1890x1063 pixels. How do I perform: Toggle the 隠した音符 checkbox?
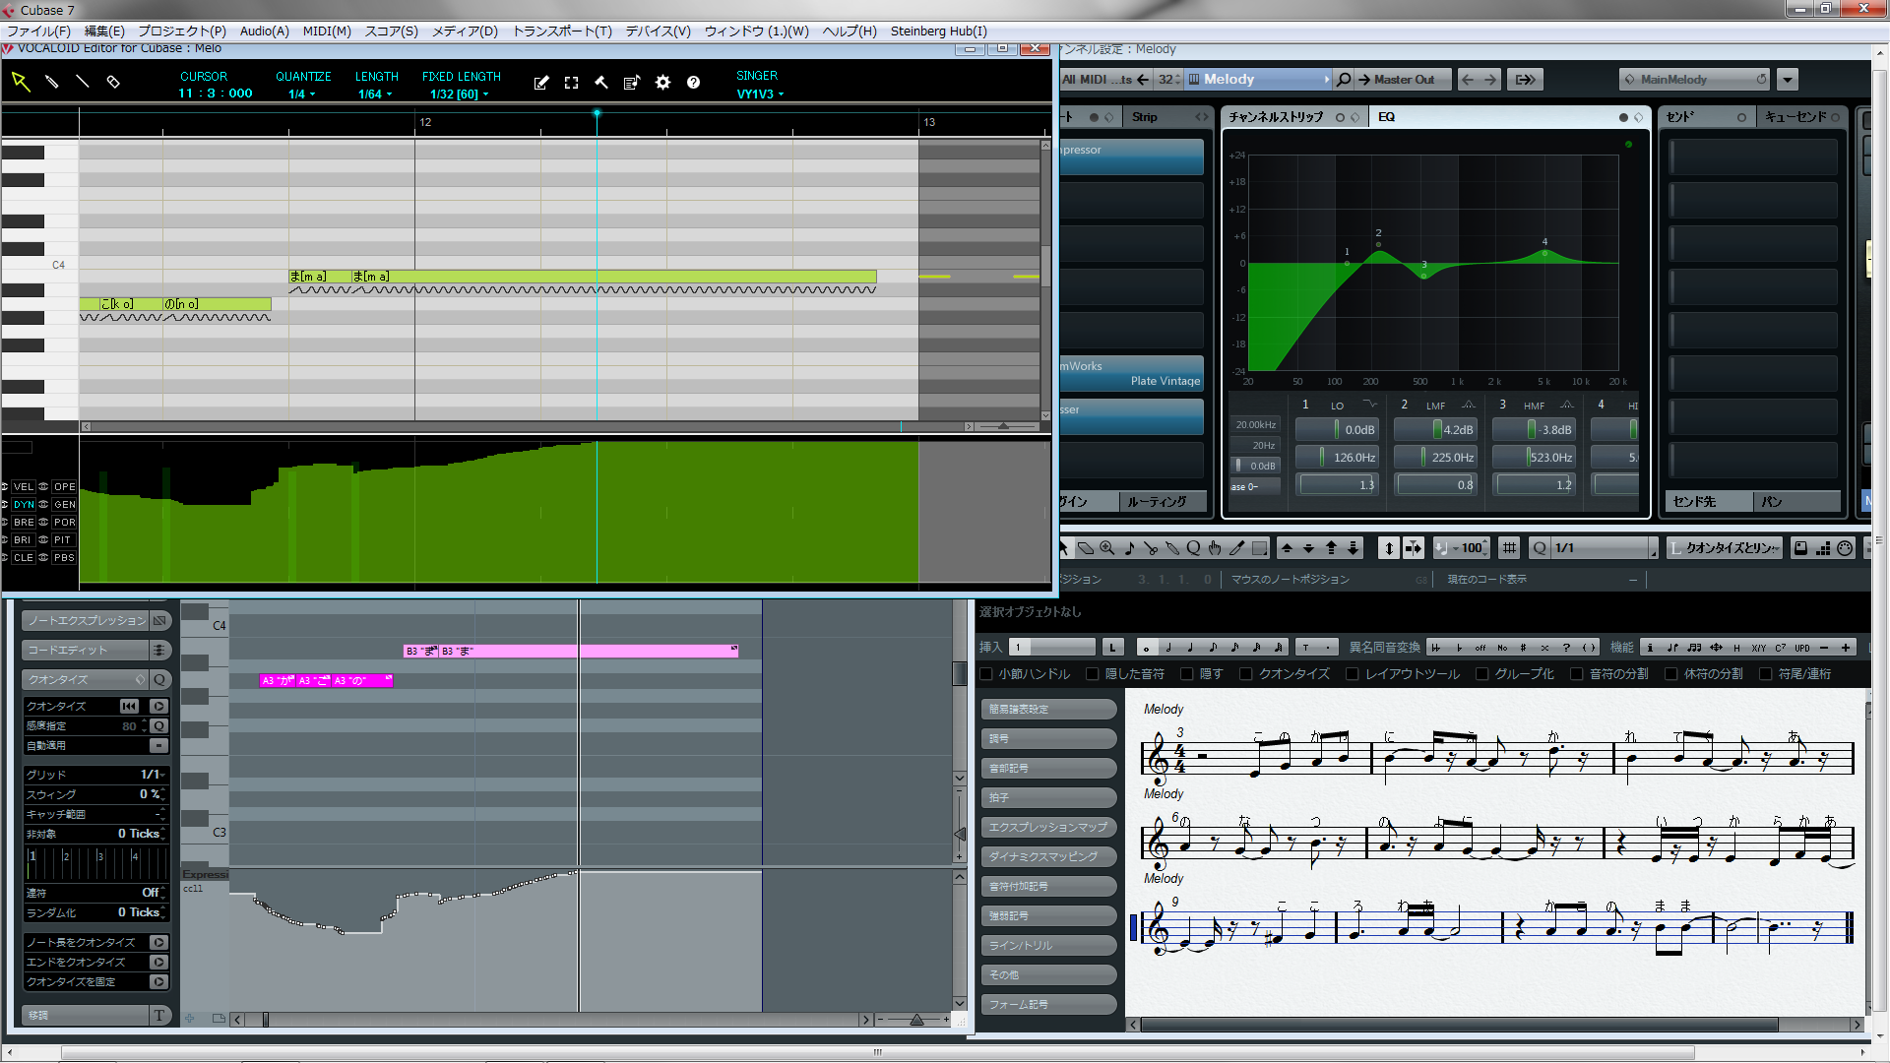tap(1092, 673)
